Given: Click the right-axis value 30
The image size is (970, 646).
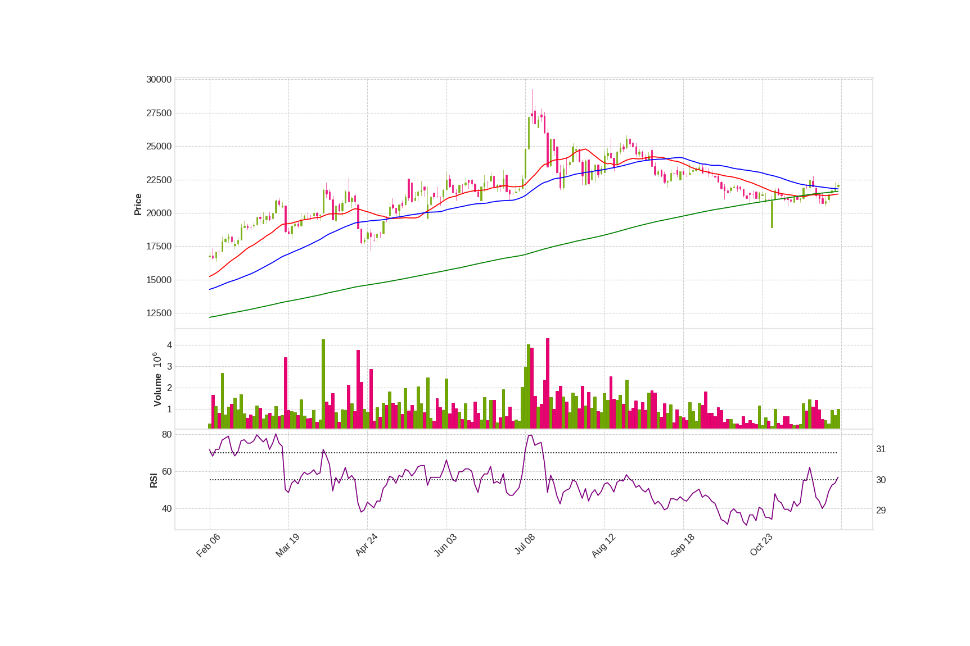Looking at the screenshot, I should click(881, 480).
